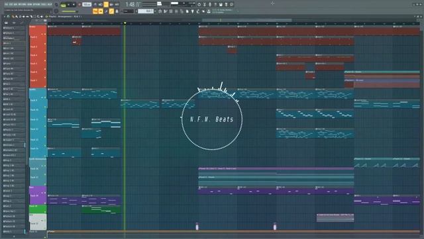Switch to second picker panel tab icon
424x239 pixels.
(14, 23)
